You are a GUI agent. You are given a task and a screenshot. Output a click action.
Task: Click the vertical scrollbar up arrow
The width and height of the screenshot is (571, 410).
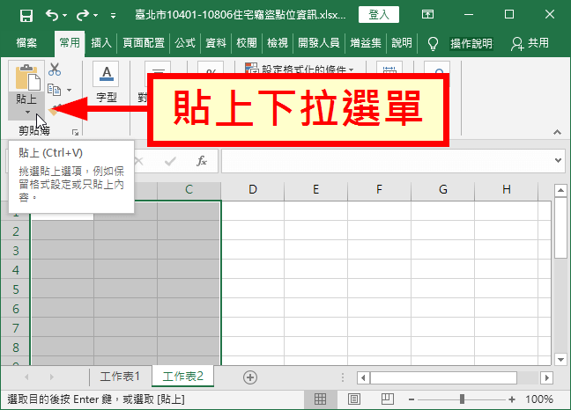tap(560, 190)
